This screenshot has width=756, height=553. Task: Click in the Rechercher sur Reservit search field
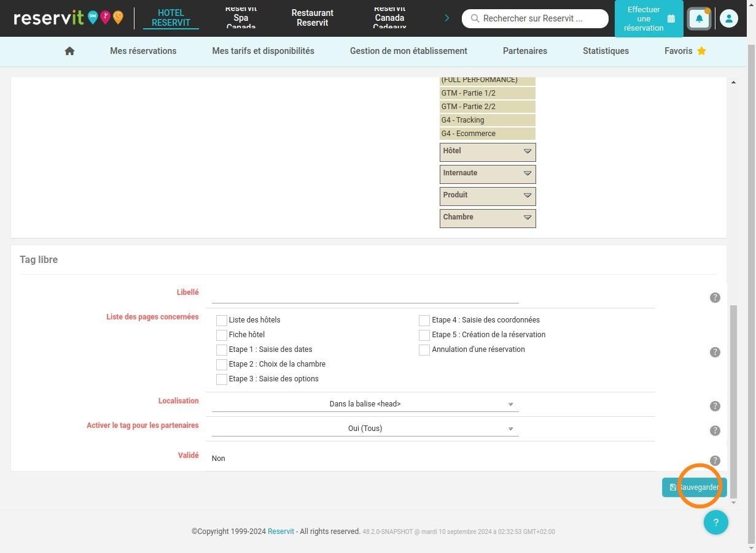tap(535, 18)
